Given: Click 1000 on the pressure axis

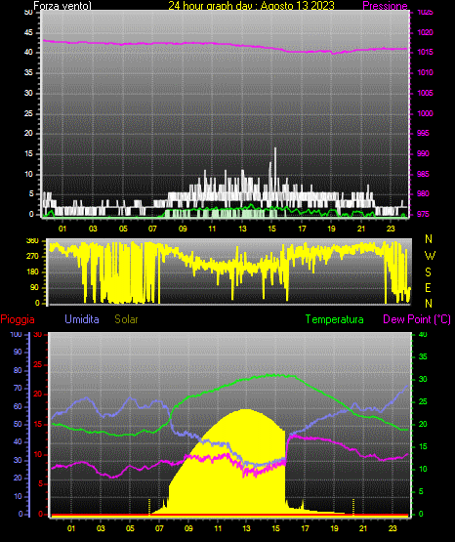Looking at the screenshot, I should (x=425, y=113).
